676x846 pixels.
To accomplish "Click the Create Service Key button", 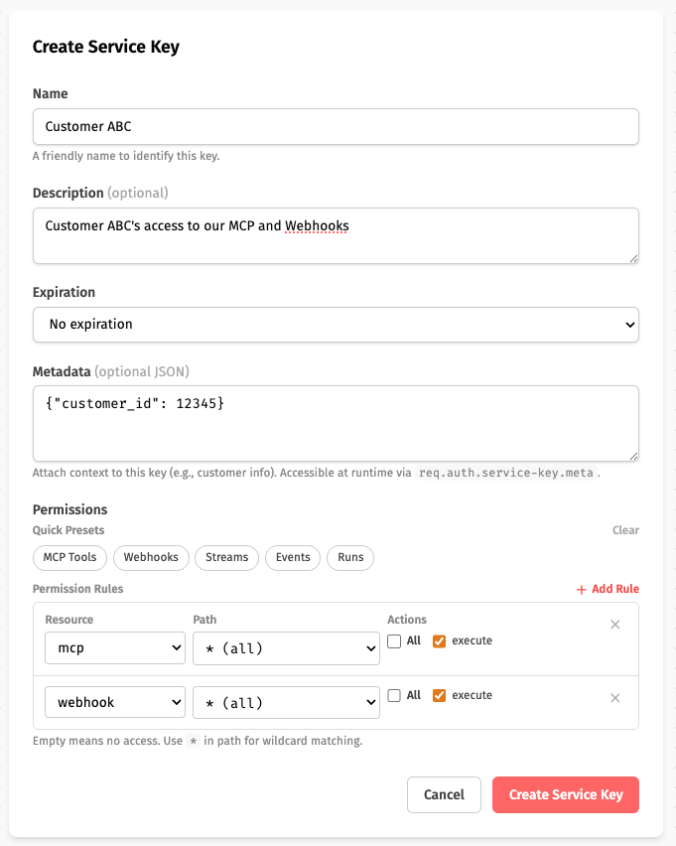I will [565, 794].
